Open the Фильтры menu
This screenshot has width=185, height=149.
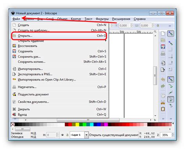click(102, 19)
